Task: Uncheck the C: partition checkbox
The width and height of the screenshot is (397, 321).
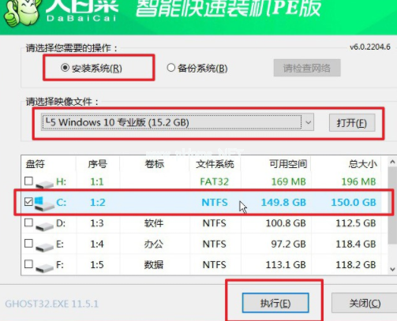Action: pyautogui.click(x=28, y=202)
